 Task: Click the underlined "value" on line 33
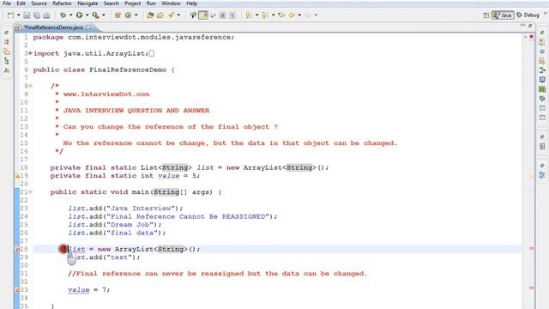click(78, 290)
